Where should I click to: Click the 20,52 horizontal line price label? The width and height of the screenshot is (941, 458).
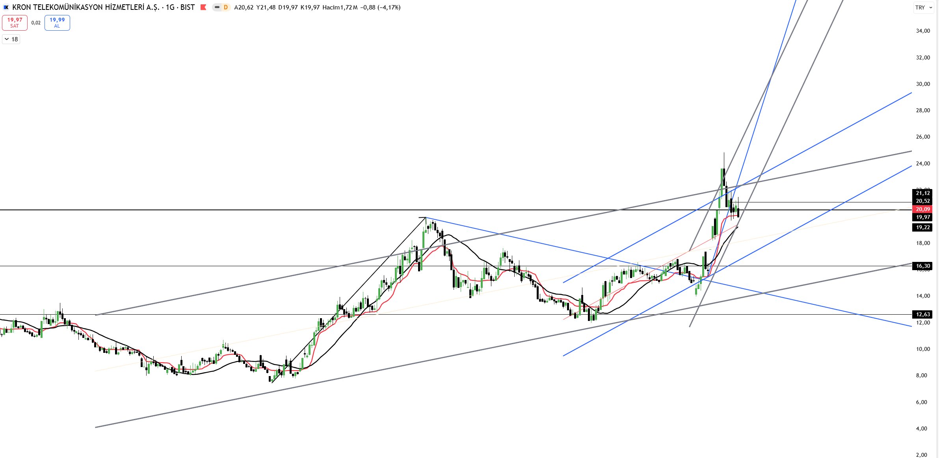tap(922, 201)
